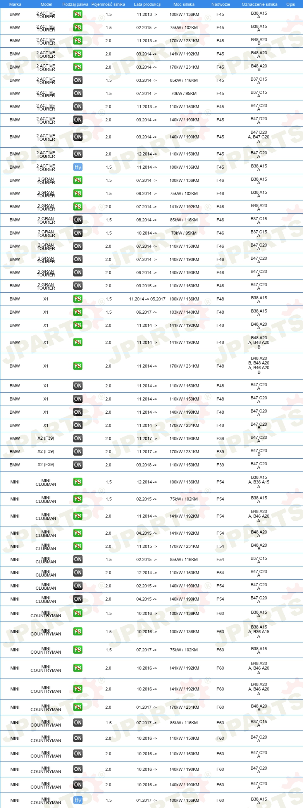Click 'B37 C15 A' in the Mini Countryman row

(x=259, y=723)
